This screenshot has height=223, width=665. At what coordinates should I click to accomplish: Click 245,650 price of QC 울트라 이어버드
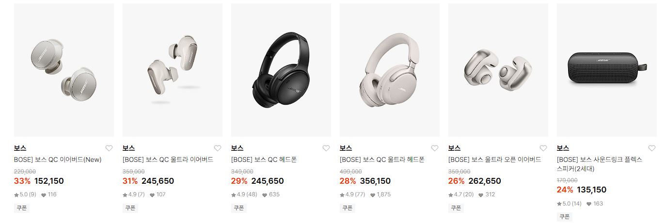(158, 181)
